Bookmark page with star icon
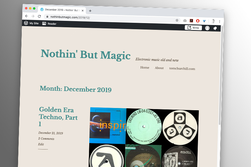Screen dimensions: 251x167 coord(177,20)
